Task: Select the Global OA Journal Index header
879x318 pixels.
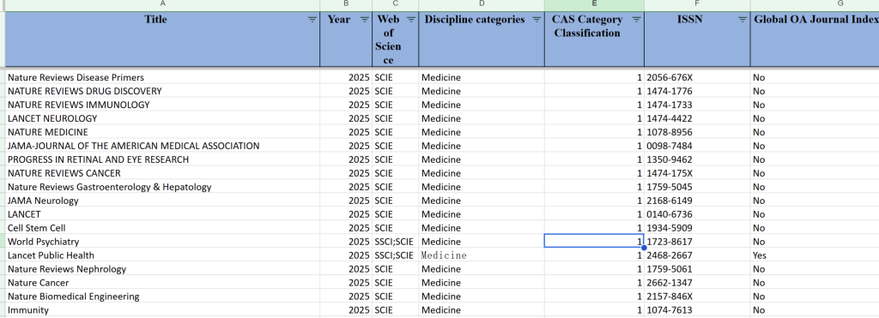Action: pyautogui.click(x=815, y=39)
